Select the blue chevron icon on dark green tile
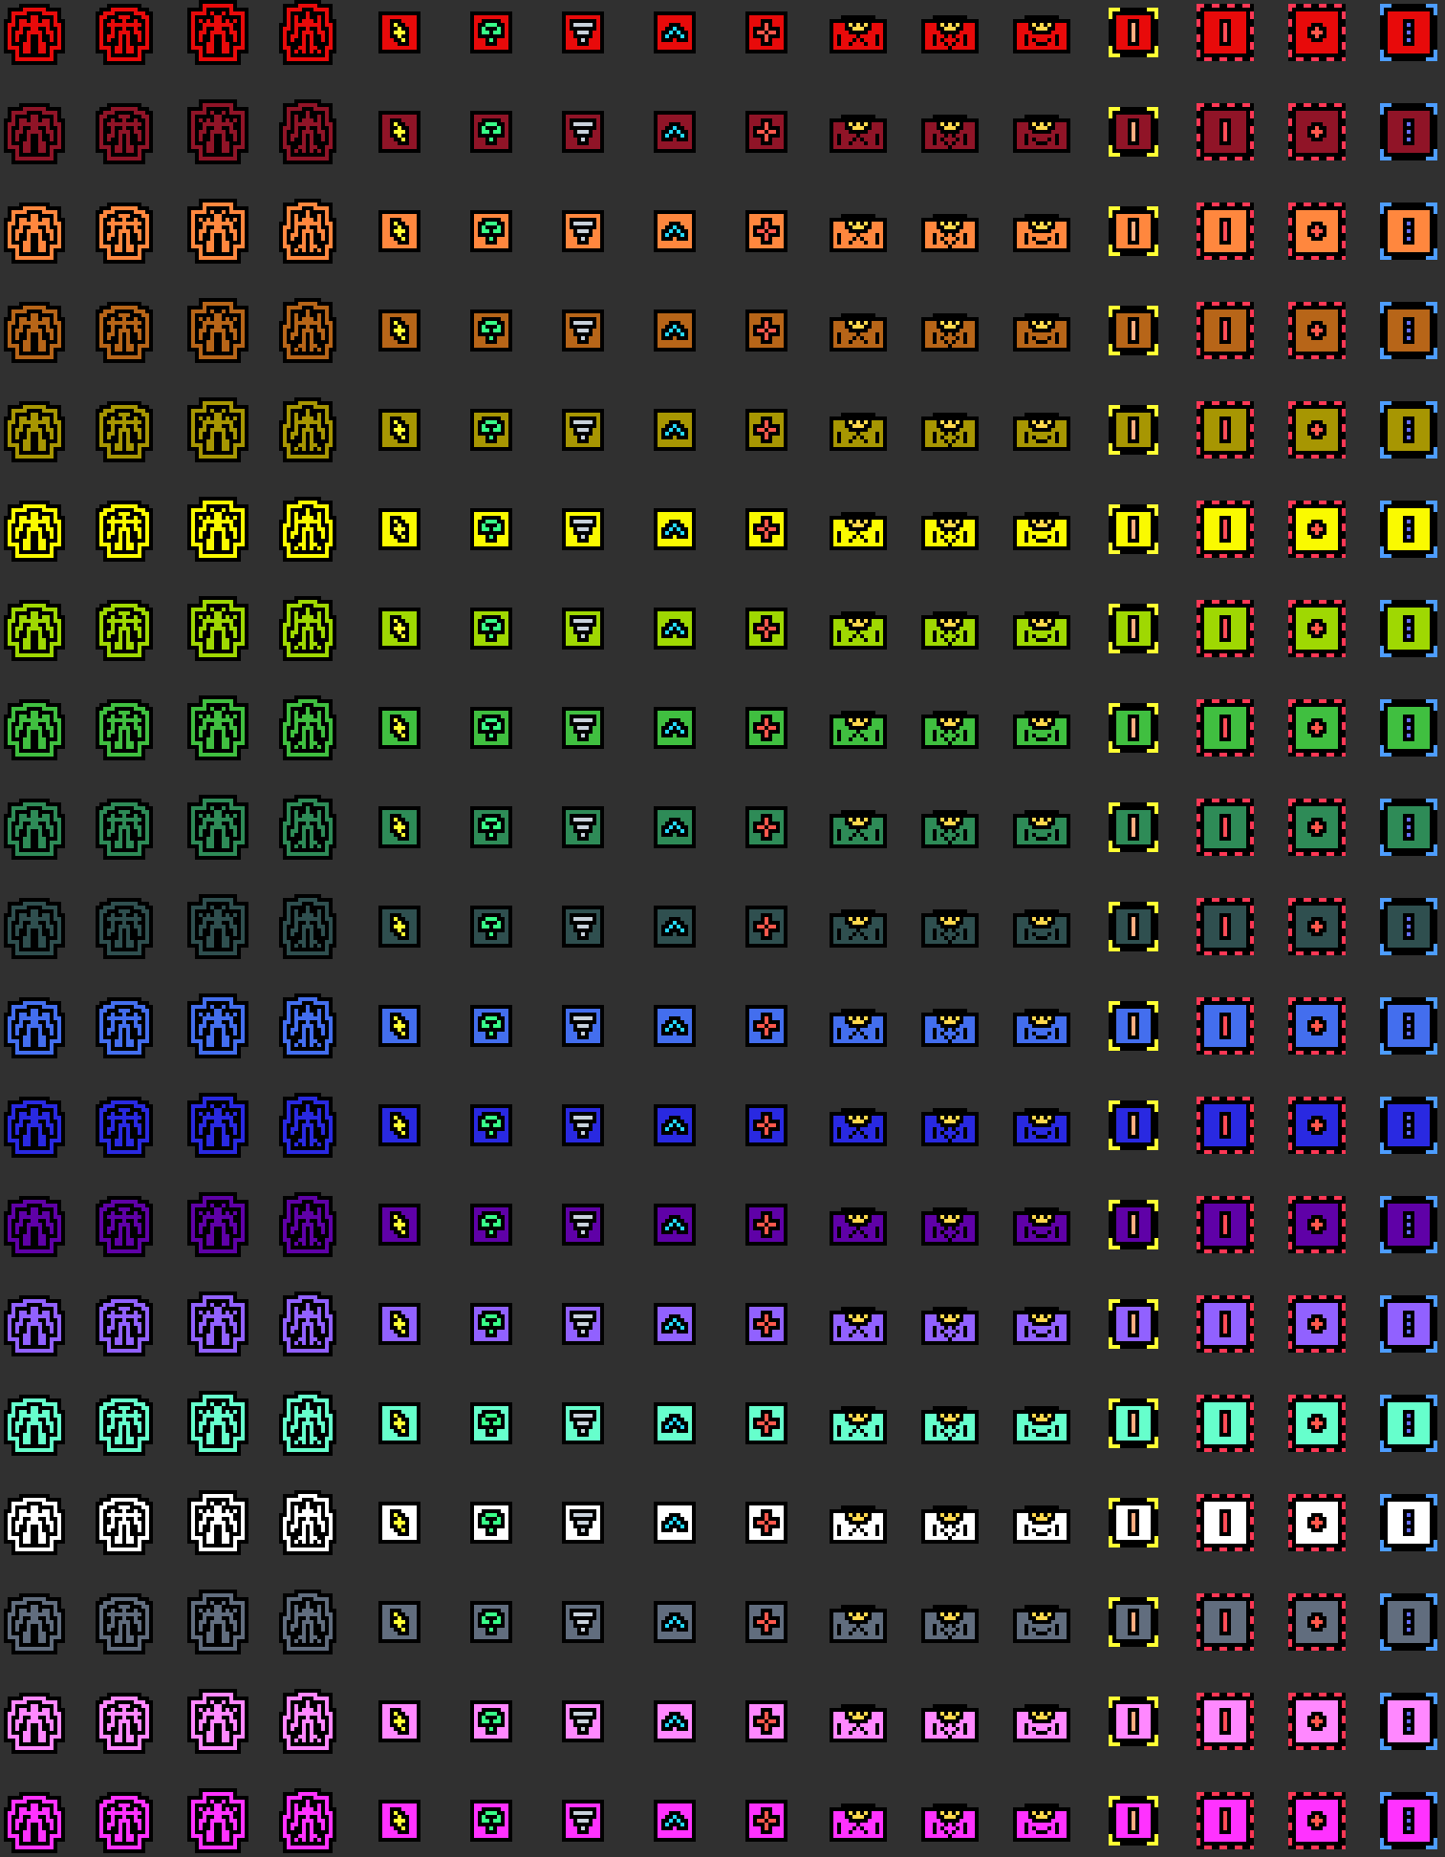Screen dimensions: 1445x1857 click(675, 828)
